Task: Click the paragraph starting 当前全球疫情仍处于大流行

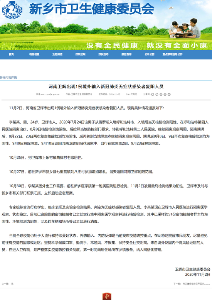Action: coord(105,242)
